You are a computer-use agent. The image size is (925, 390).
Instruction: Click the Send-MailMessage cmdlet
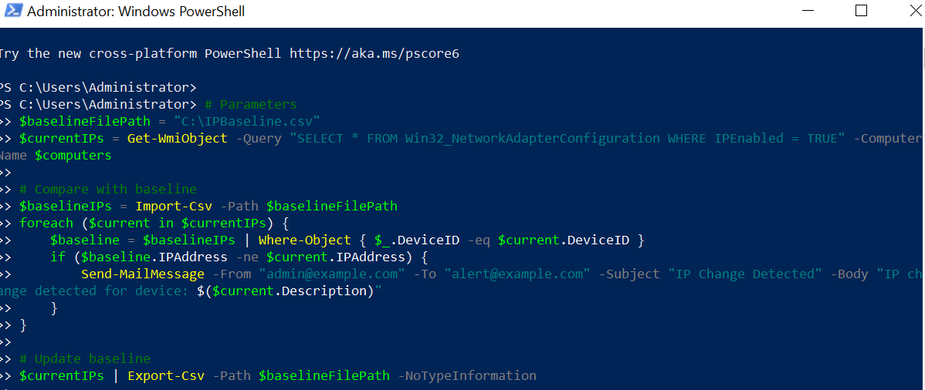tap(143, 274)
